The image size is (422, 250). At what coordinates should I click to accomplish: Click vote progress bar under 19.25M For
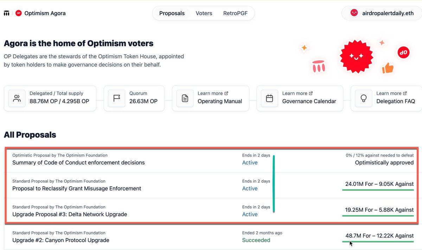click(378, 215)
